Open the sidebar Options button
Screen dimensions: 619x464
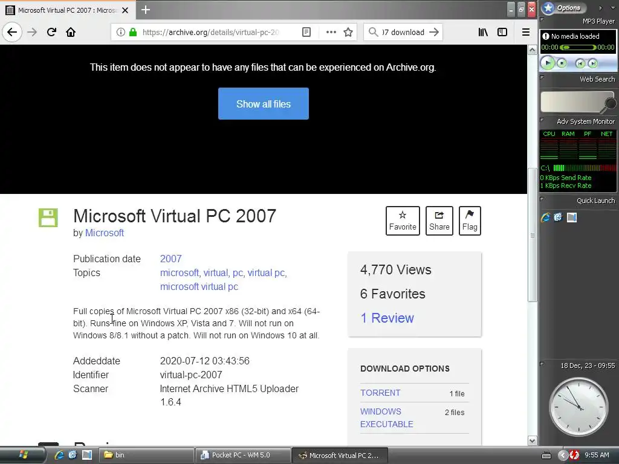pyautogui.click(x=564, y=7)
